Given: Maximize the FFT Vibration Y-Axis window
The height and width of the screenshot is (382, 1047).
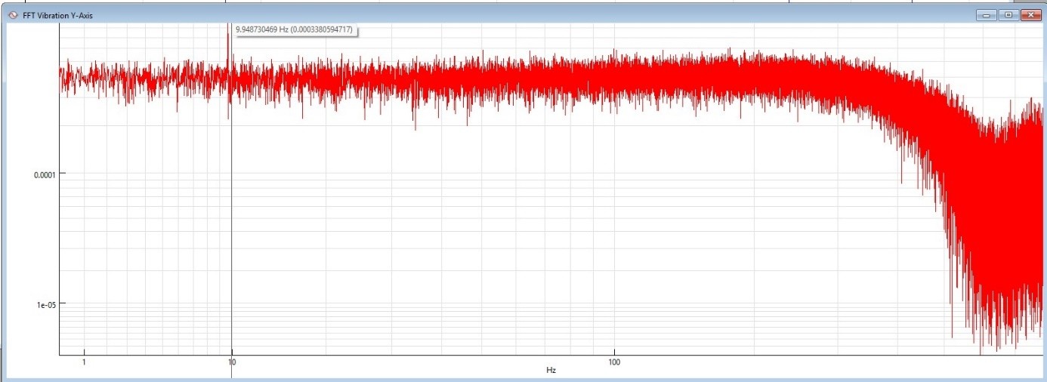Looking at the screenshot, I should 1008,15.
